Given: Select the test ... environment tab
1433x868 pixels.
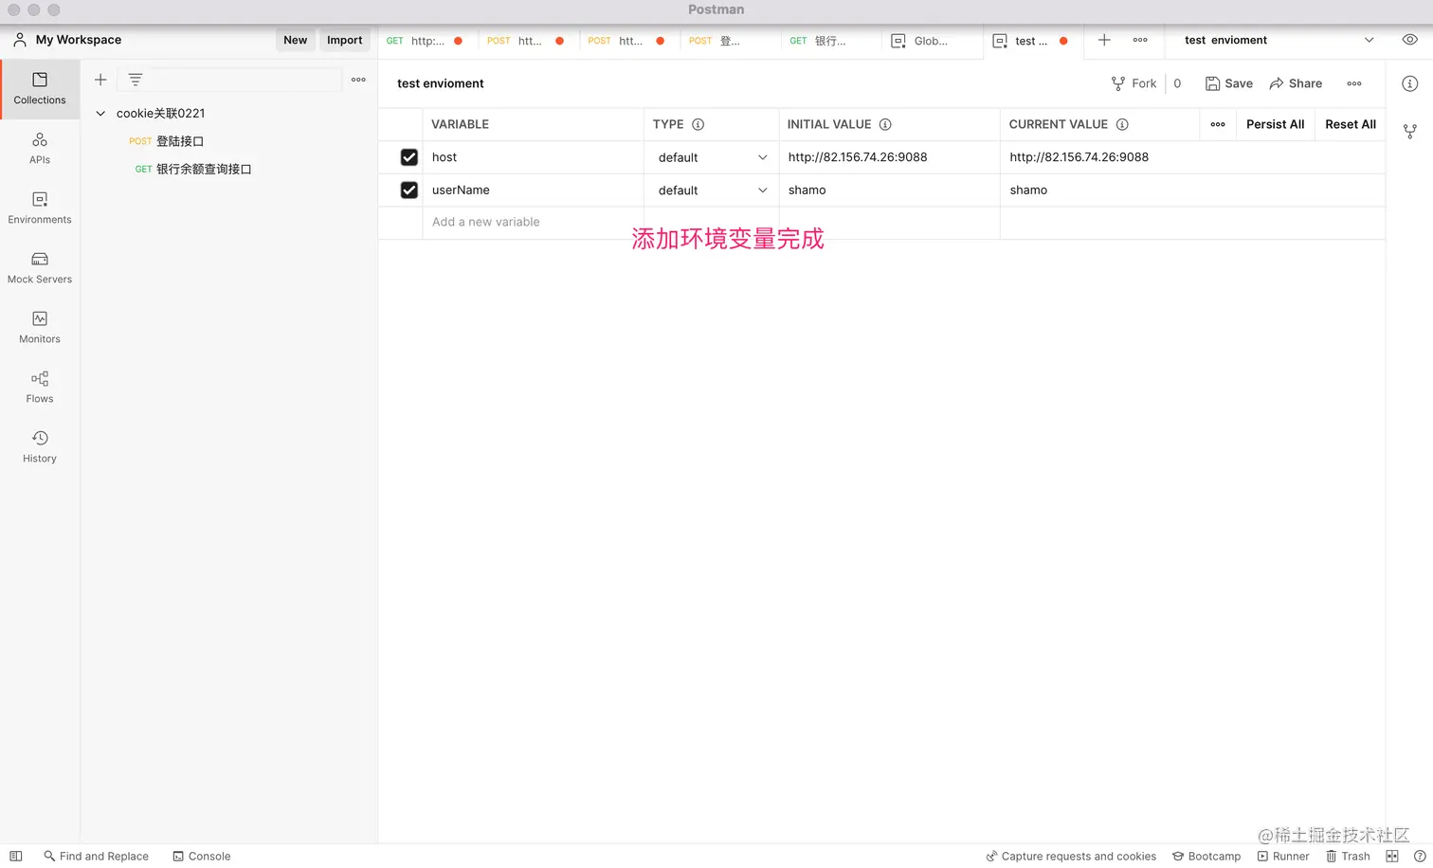Looking at the screenshot, I should [x=1033, y=41].
